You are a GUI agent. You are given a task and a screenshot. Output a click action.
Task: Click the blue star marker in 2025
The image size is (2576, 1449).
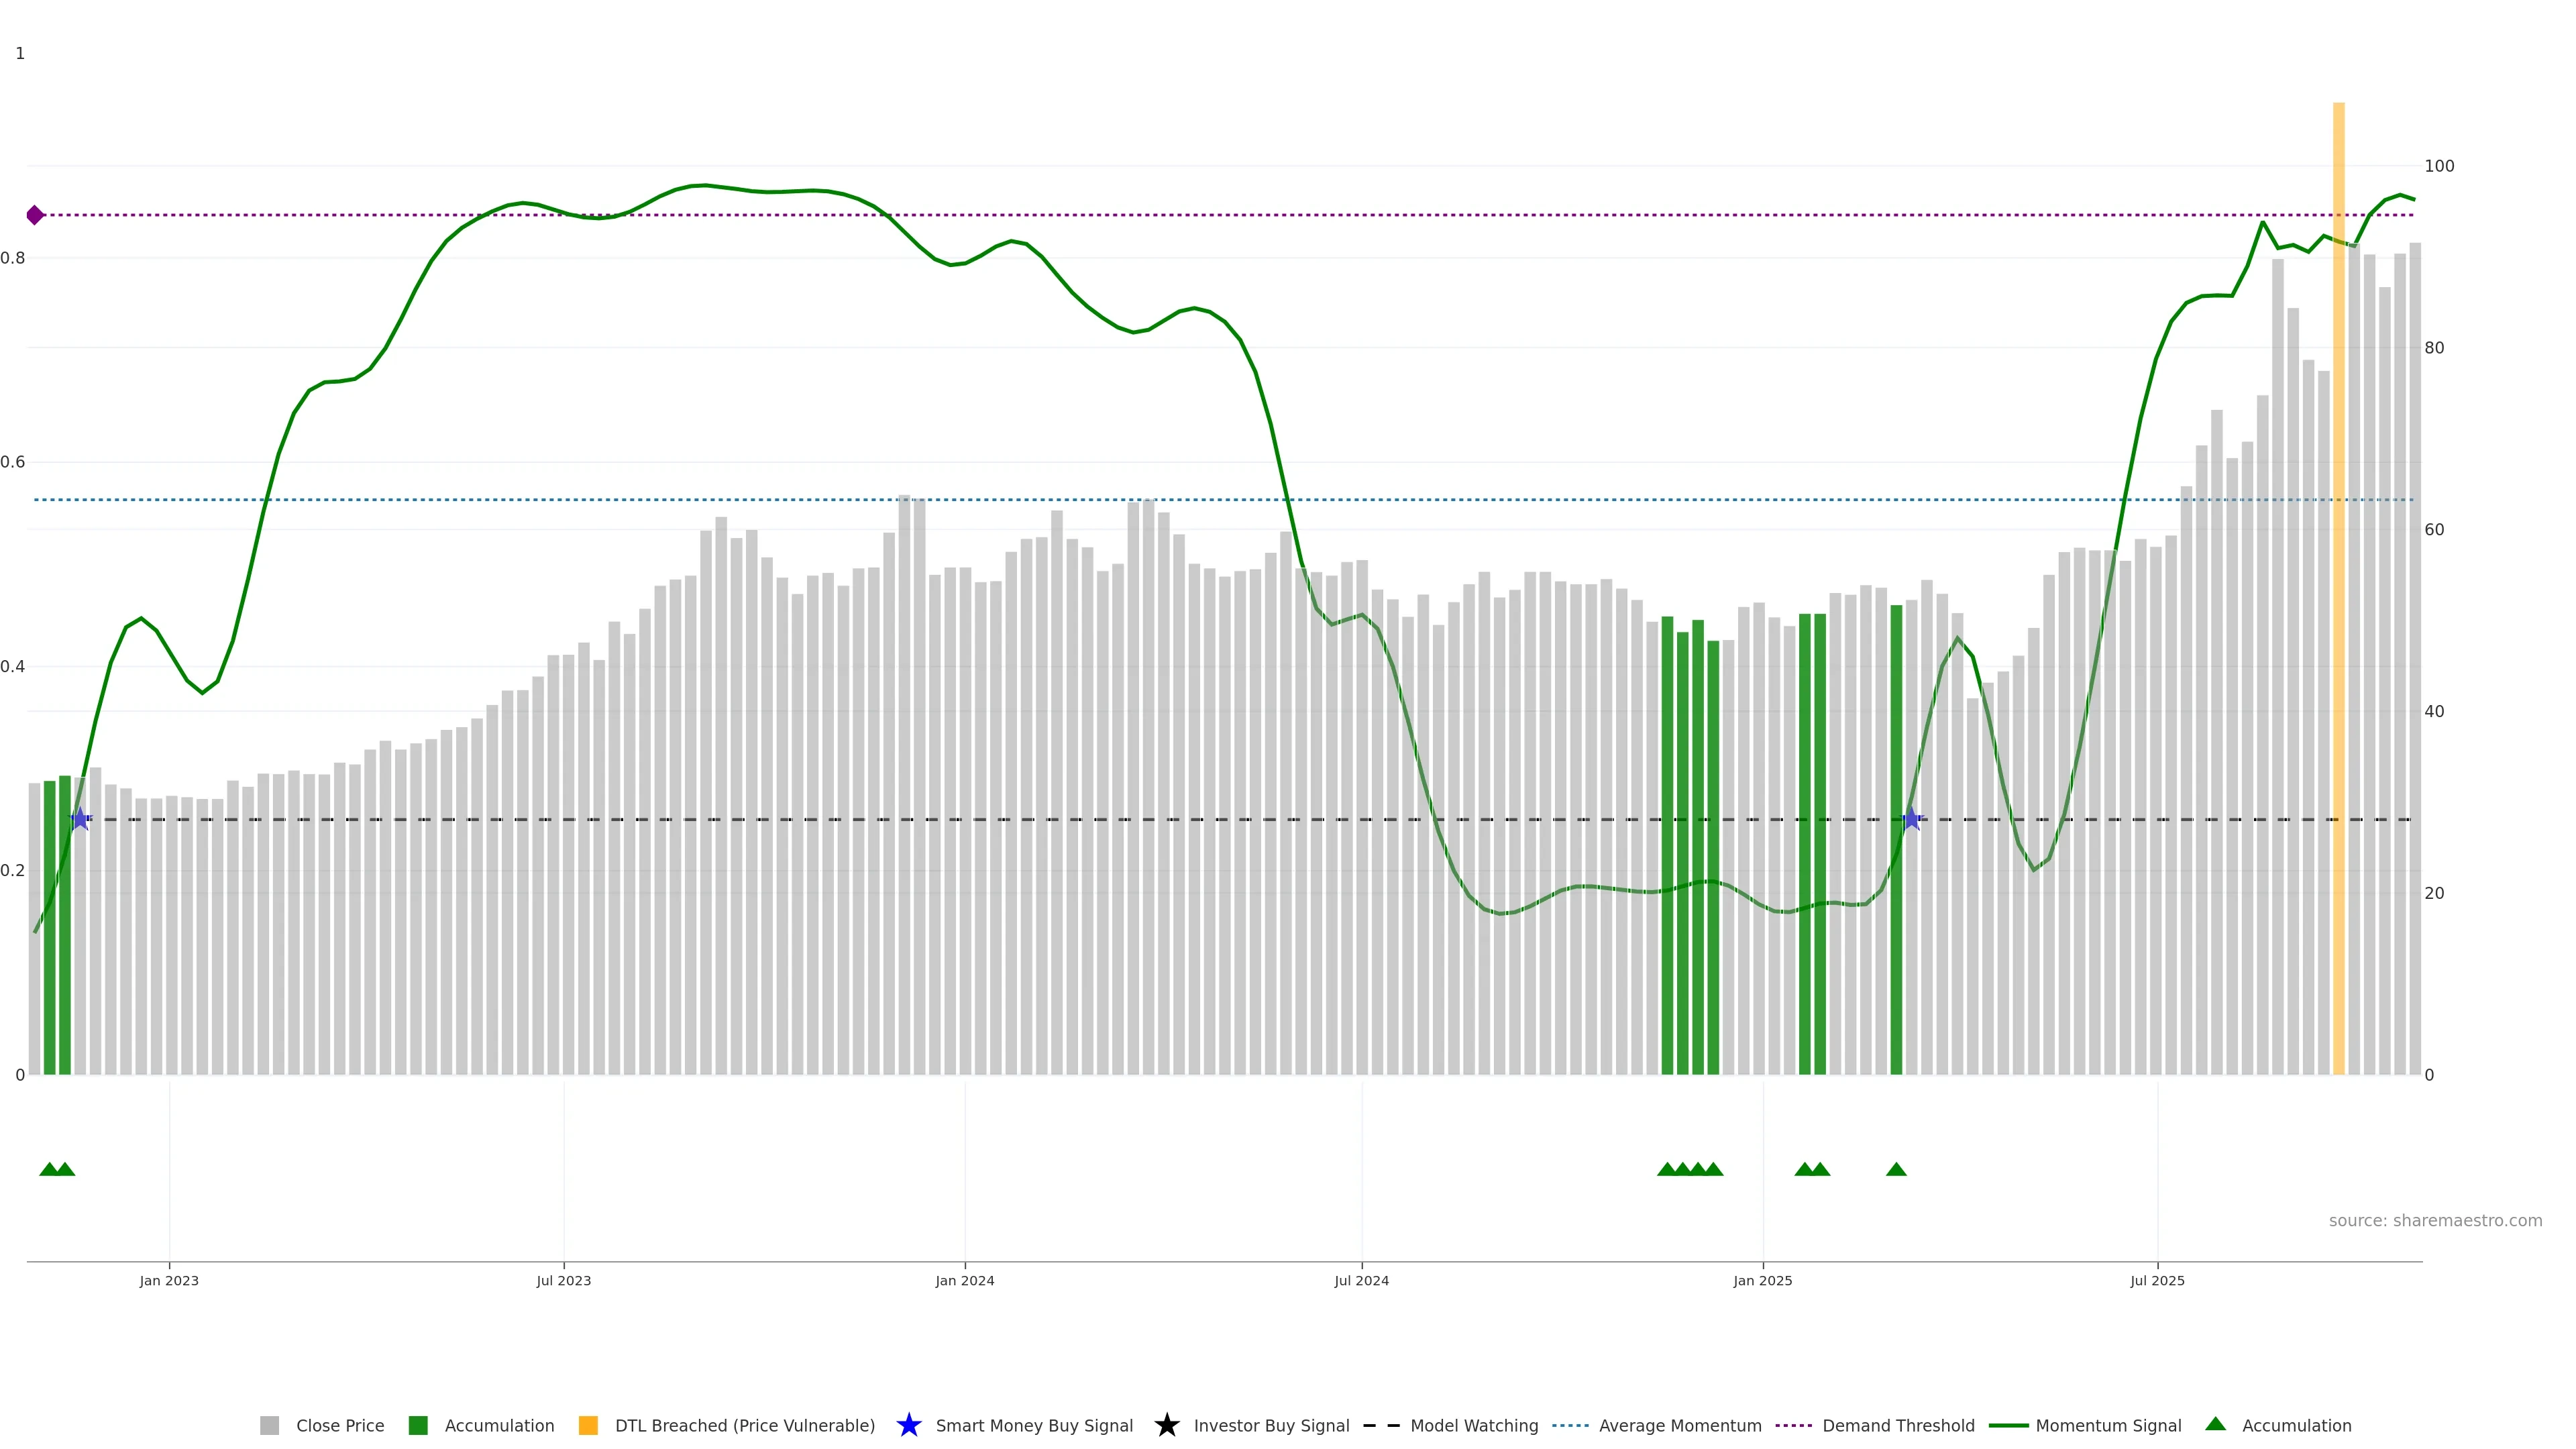coord(1911,819)
